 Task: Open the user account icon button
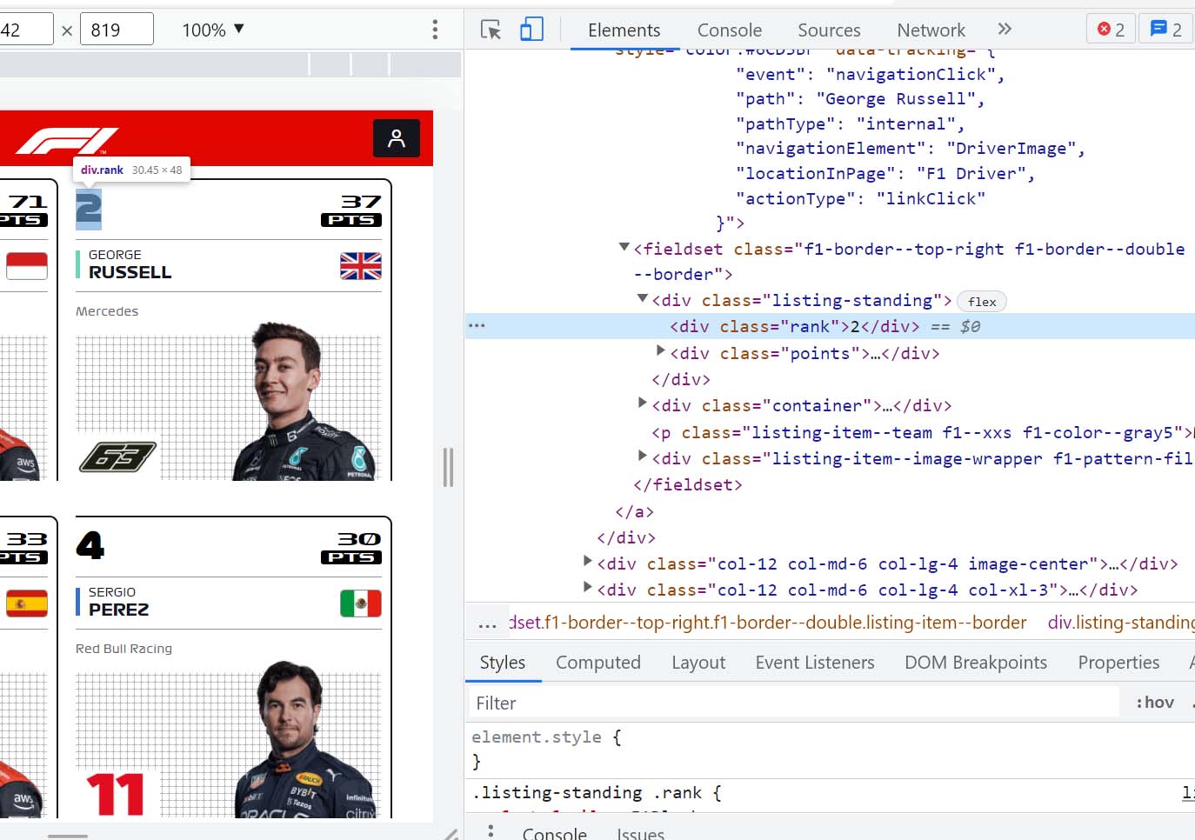pyautogui.click(x=397, y=138)
